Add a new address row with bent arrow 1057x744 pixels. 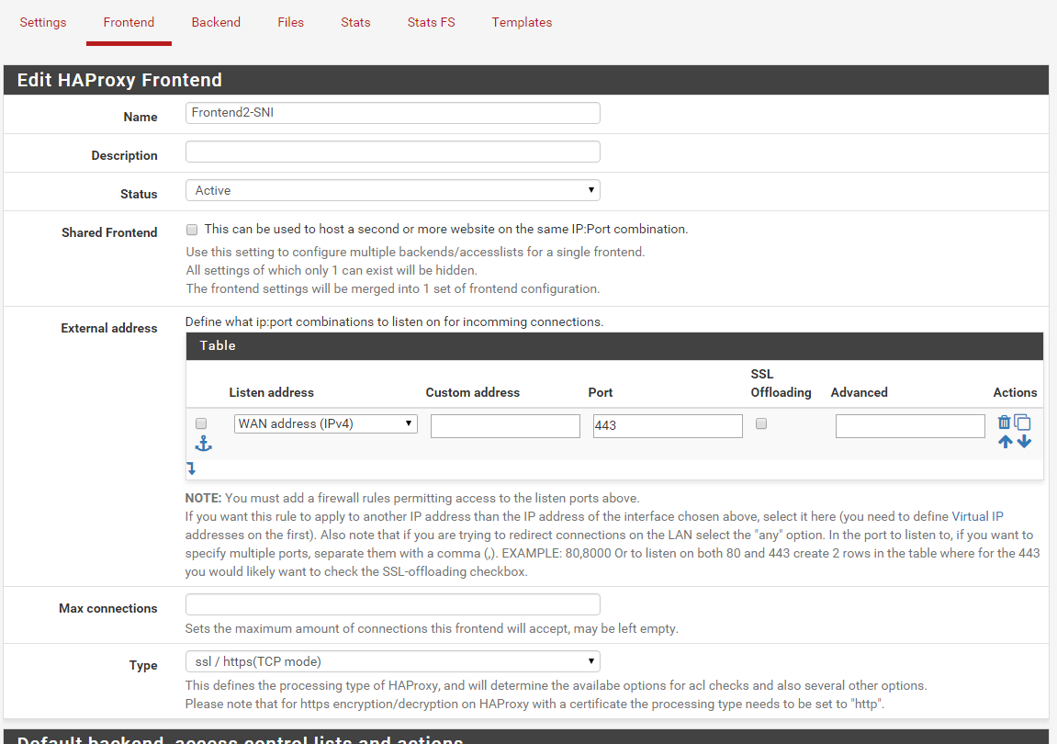coord(191,468)
